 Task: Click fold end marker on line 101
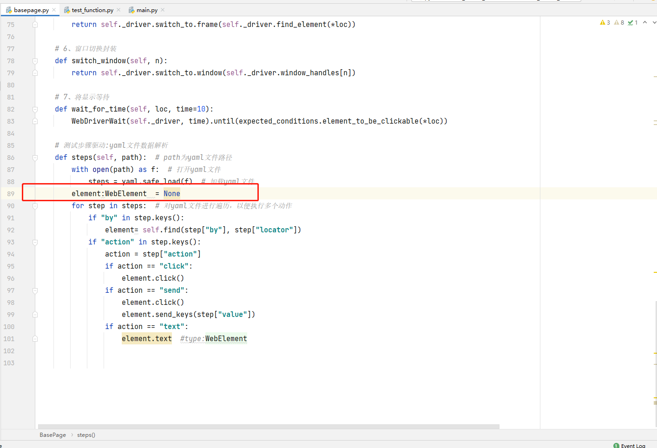tap(35, 339)
